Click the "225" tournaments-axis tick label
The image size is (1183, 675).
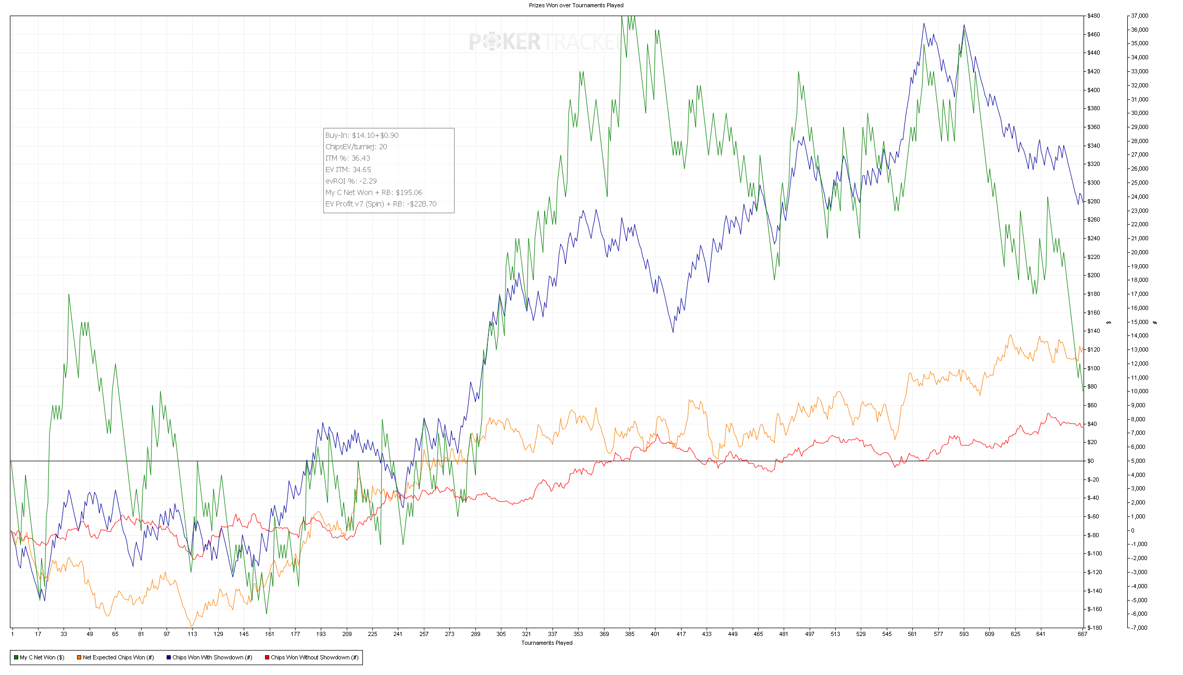(x=372, y=634)
